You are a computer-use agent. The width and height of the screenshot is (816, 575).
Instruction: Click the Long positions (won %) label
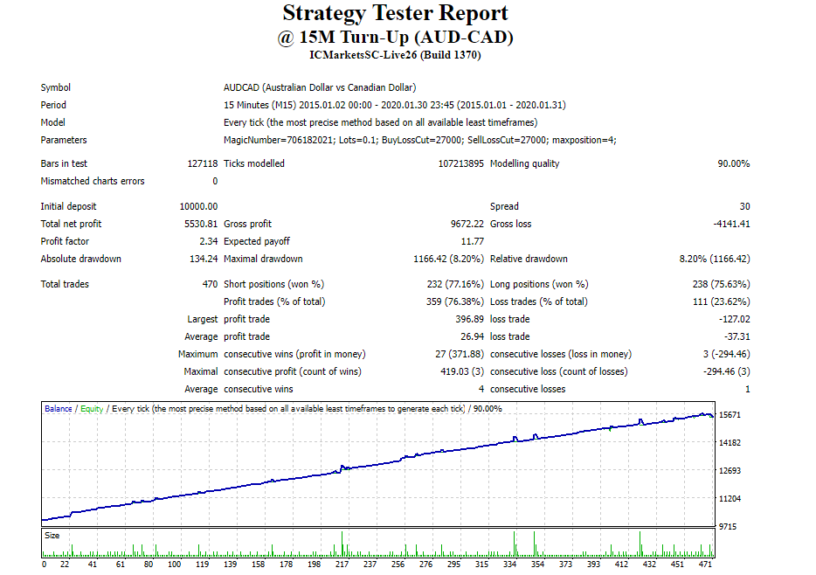pos(539,284)
